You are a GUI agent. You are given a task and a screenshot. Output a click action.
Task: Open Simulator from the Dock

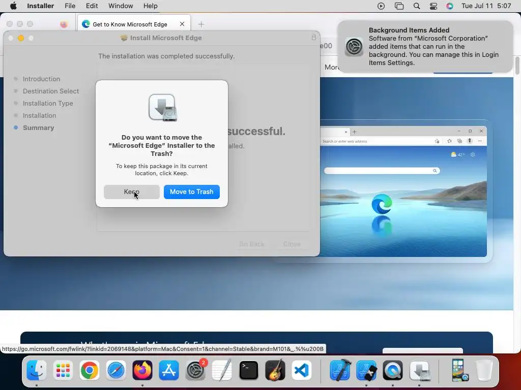pos(366,370)
